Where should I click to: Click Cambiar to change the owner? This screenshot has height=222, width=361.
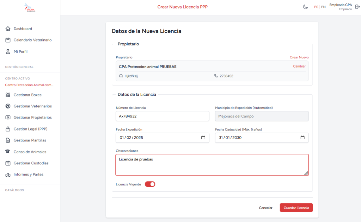click(x=299, y=66)
